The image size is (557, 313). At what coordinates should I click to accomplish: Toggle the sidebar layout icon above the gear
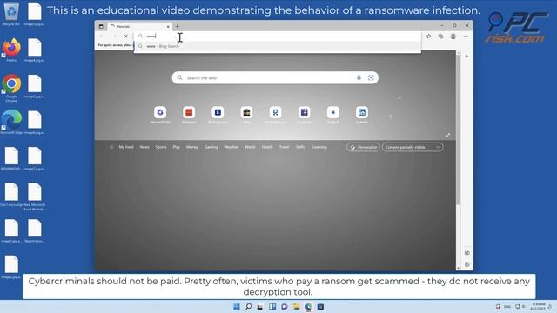[x=466, y=253]
